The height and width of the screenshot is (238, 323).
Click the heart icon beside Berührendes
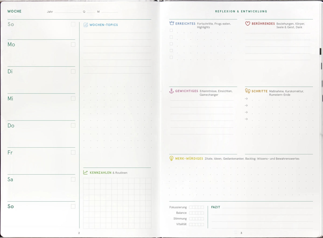coord(248,24)
